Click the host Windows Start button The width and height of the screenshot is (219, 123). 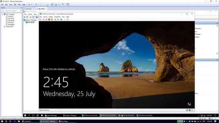[x=2, y=121]
